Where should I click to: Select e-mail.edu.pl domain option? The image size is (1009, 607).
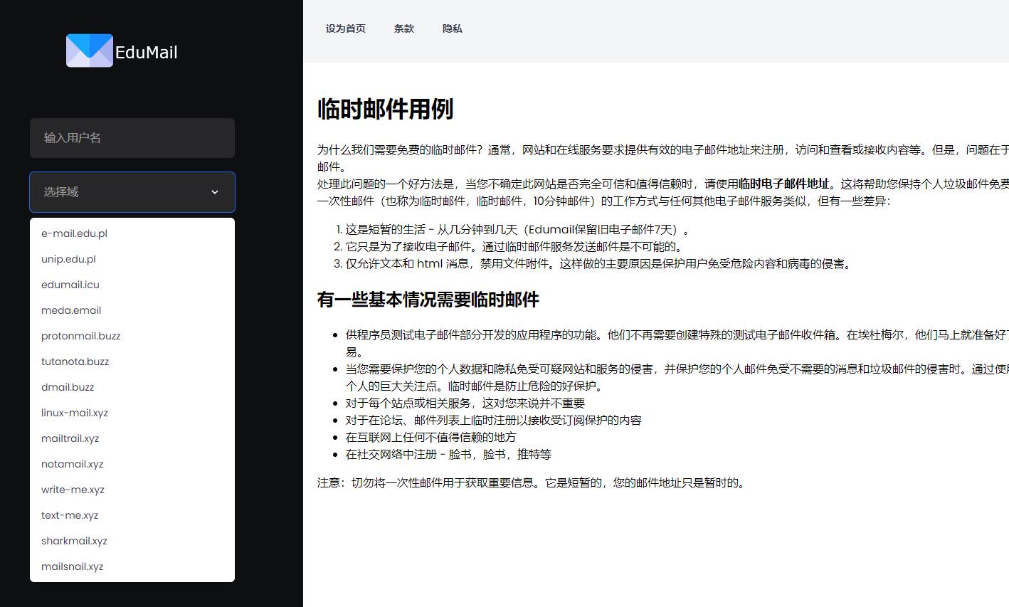click(x=74, y=233)
